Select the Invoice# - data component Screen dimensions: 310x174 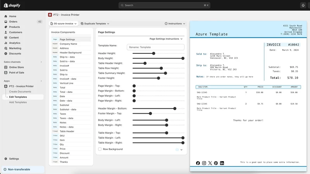point(71,79)
